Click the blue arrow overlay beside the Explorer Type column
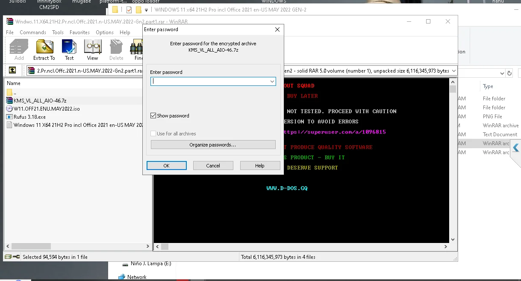The width and height of the screenshot is (521, 281). (x=516, y=148)
